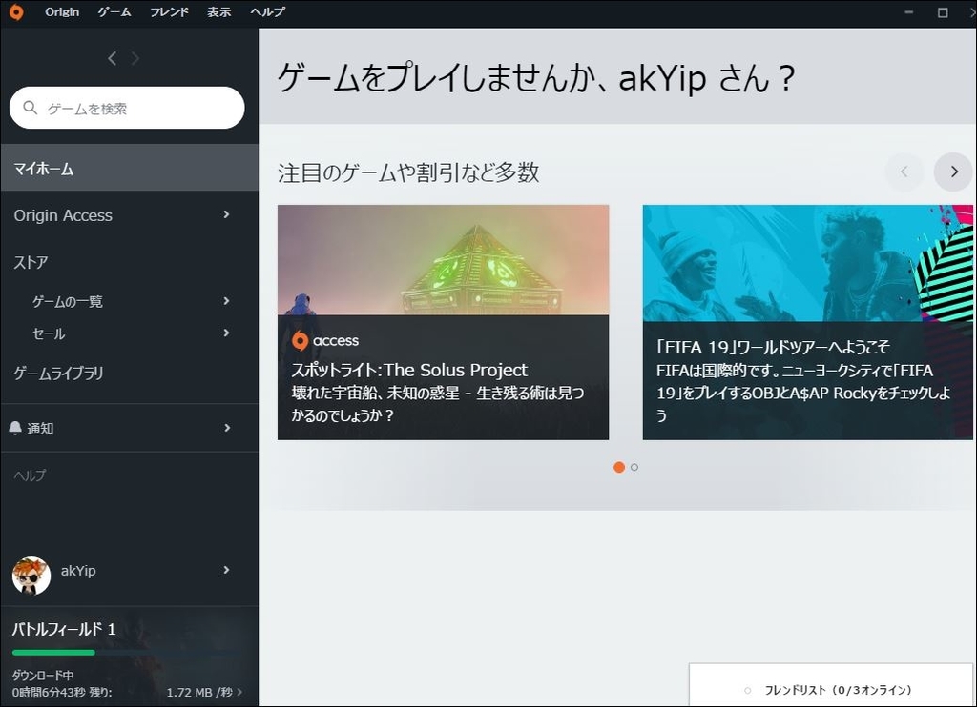Click the notification bell icon
Screen dimensions: 977x707
click(15, 428)
